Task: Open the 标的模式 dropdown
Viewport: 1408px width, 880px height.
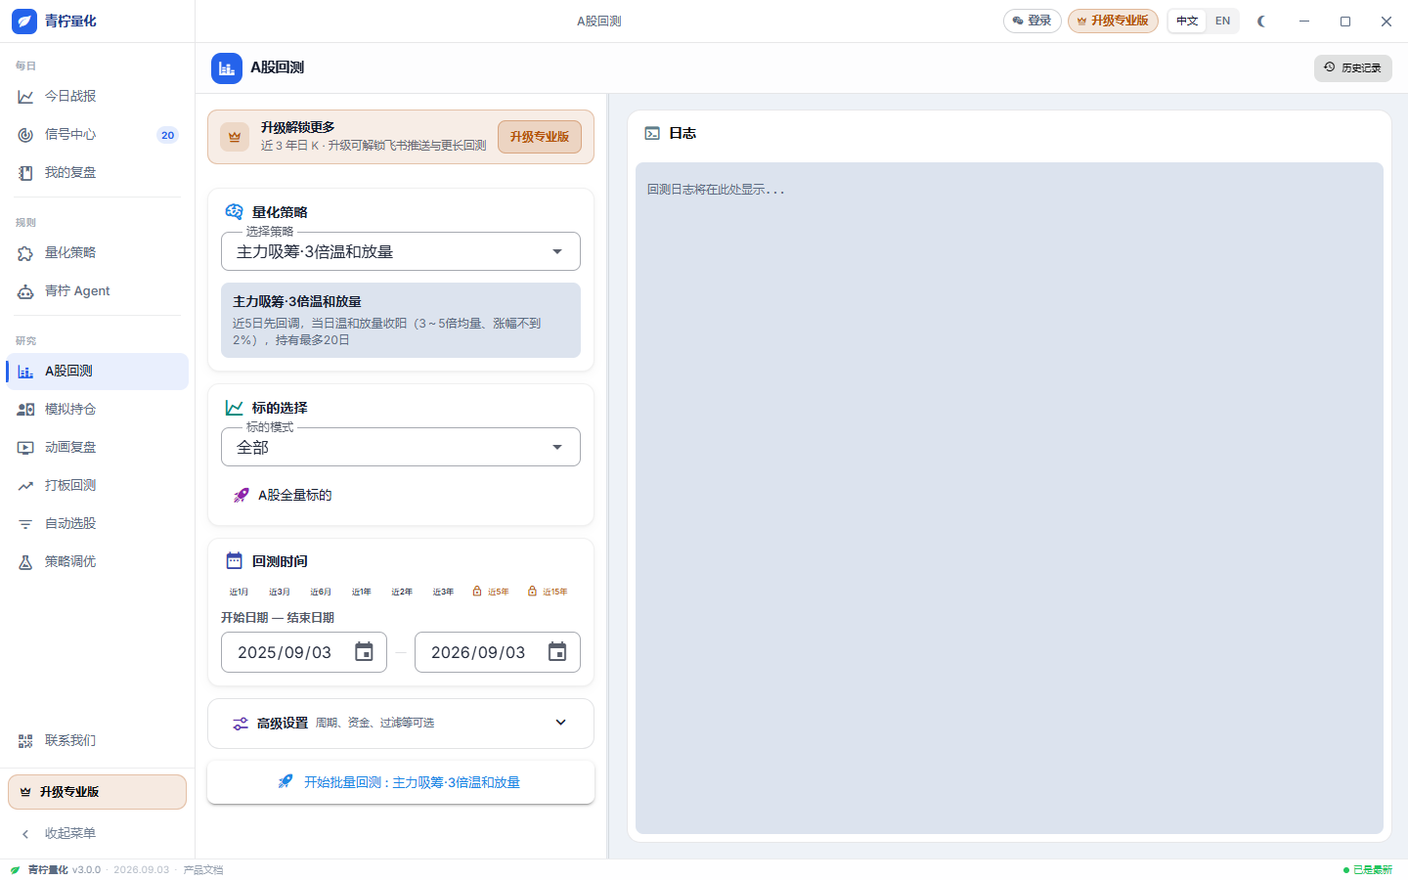Action: coord(401,447)
